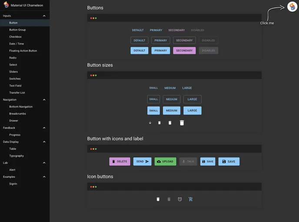Collapse the Lab section chevron
Screen dimensions: 299x222
point(44,163)
